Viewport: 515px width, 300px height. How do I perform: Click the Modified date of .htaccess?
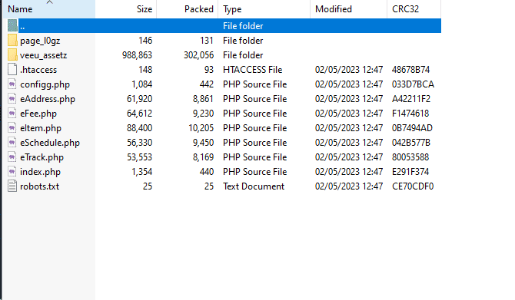coord(349,70)
